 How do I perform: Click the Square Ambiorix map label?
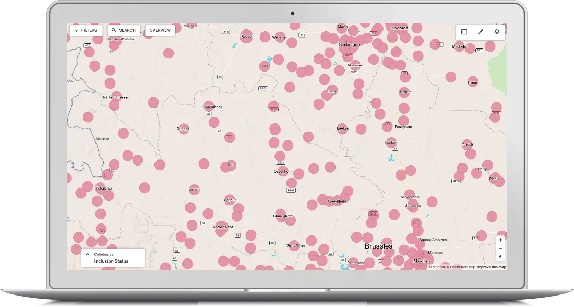pos(433,240)
